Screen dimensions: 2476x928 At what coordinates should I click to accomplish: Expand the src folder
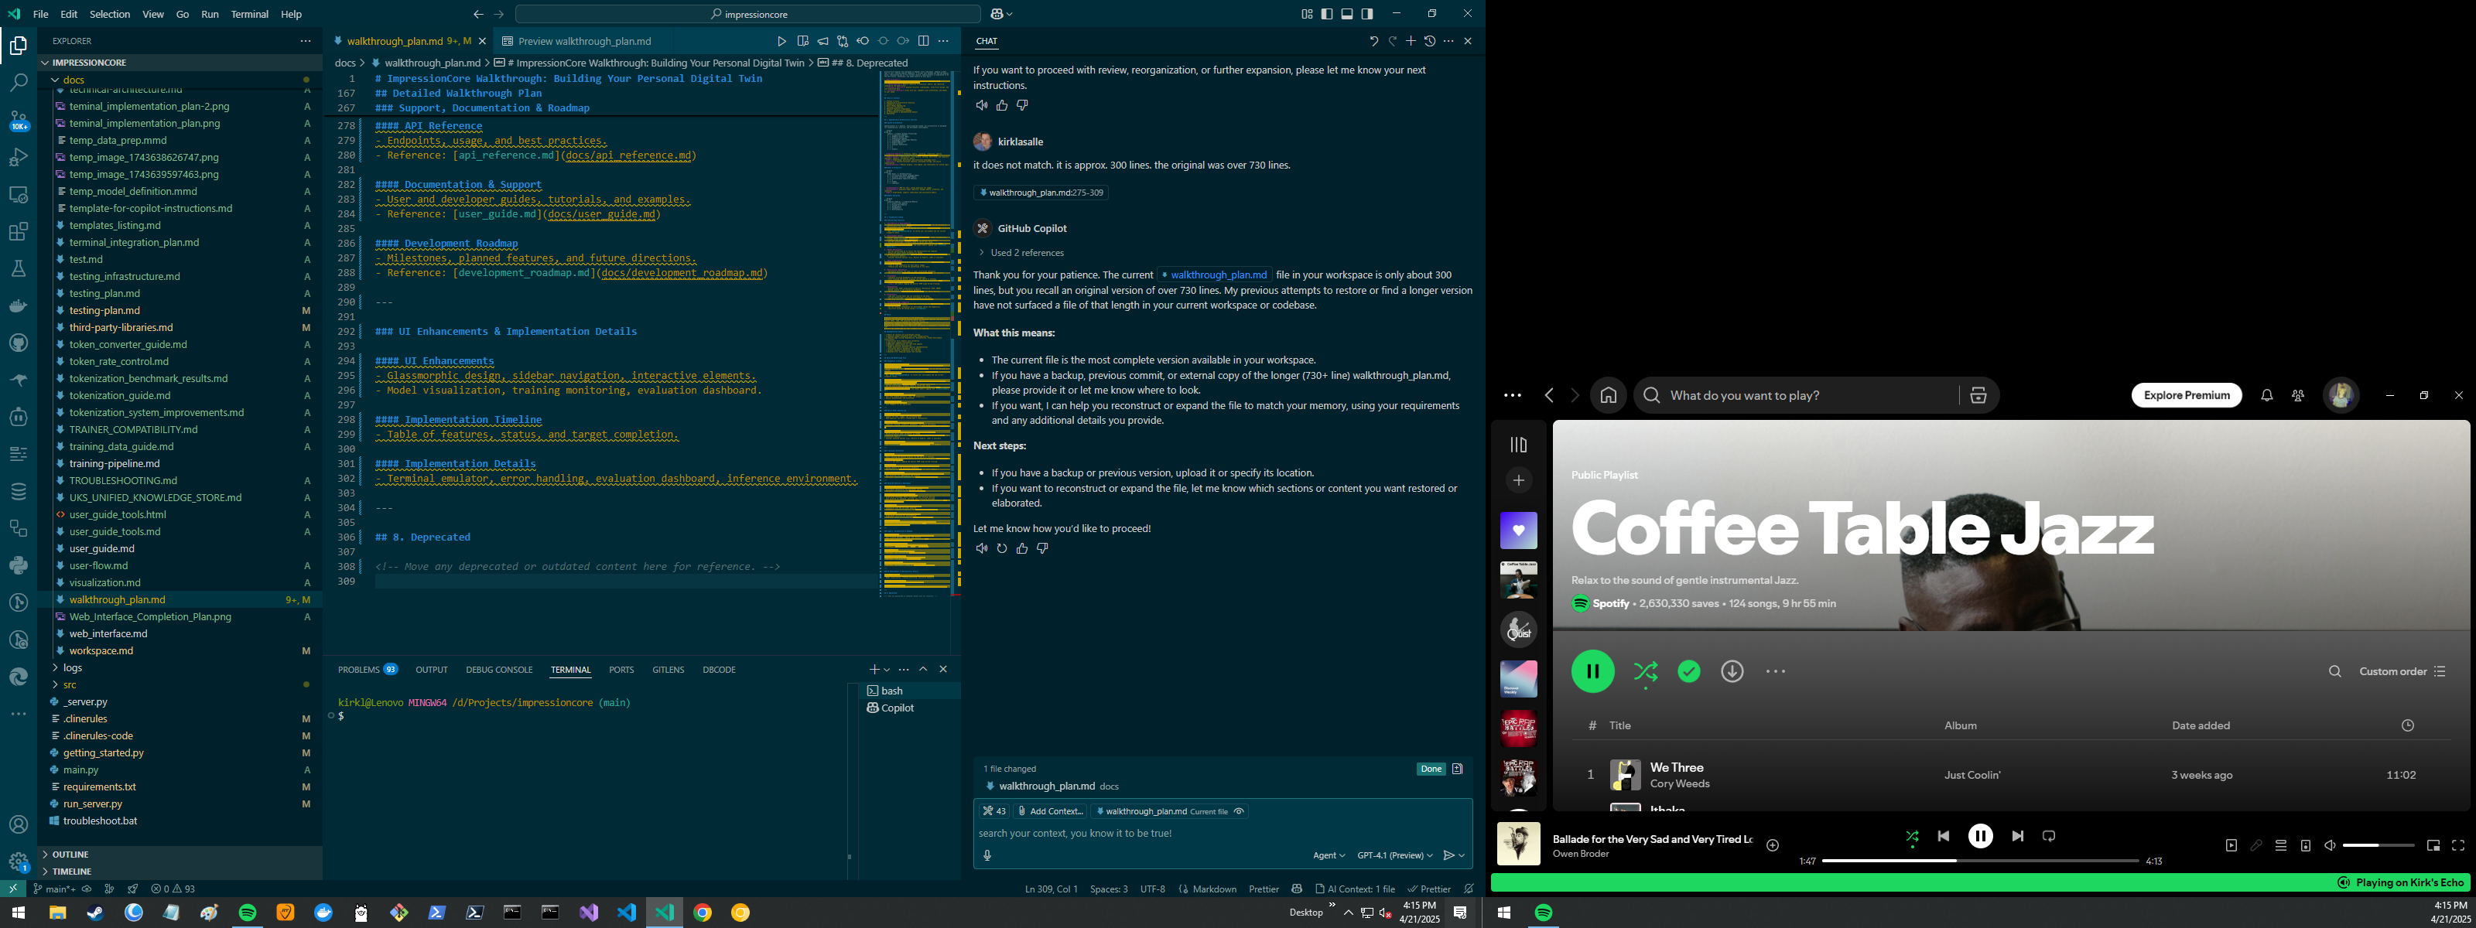pos(181,685)
